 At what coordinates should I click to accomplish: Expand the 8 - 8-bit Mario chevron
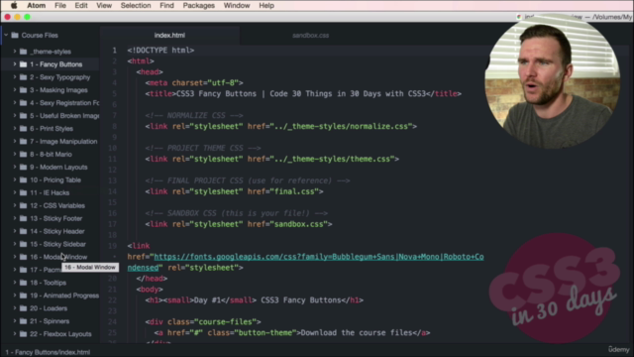(15, 155)
